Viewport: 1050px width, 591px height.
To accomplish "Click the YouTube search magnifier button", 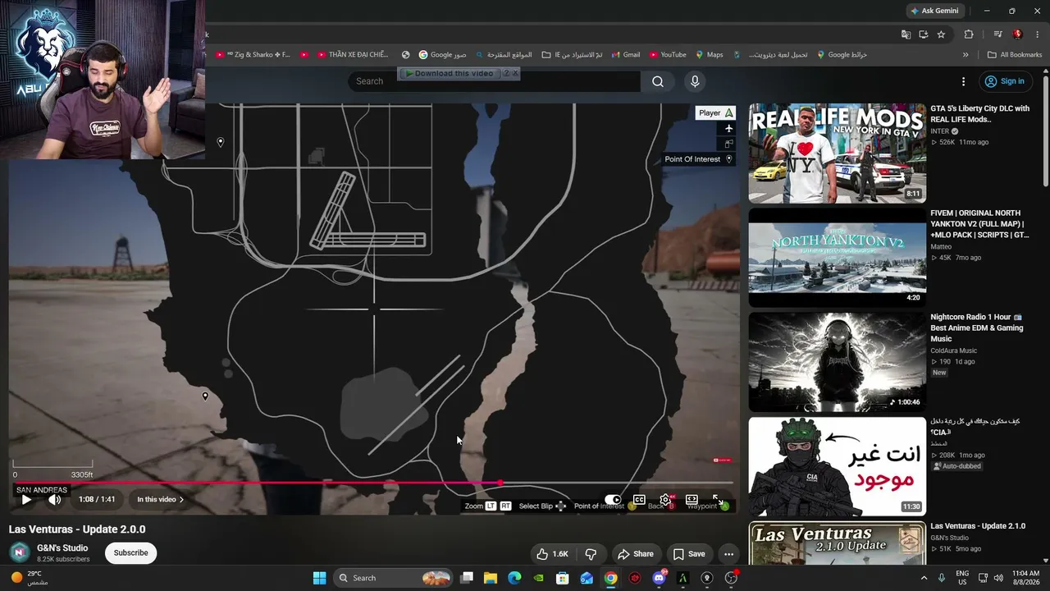I will [x=658, y=81].
